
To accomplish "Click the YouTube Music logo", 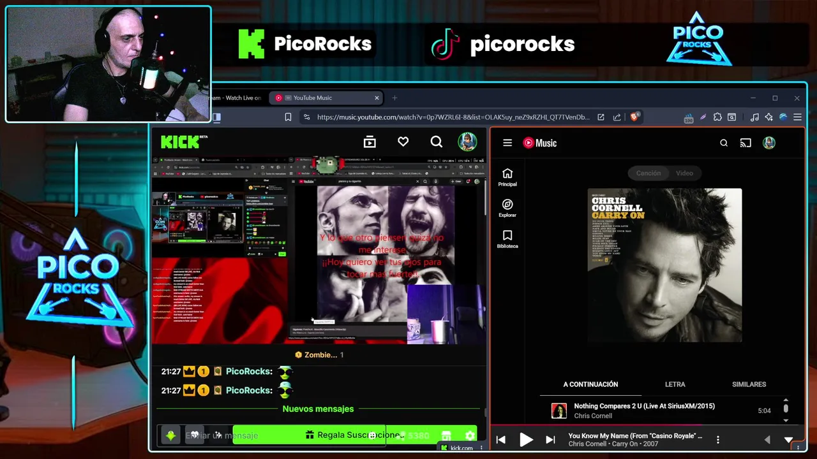I will click(540, 143).
